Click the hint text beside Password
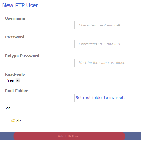 (99, 44)
